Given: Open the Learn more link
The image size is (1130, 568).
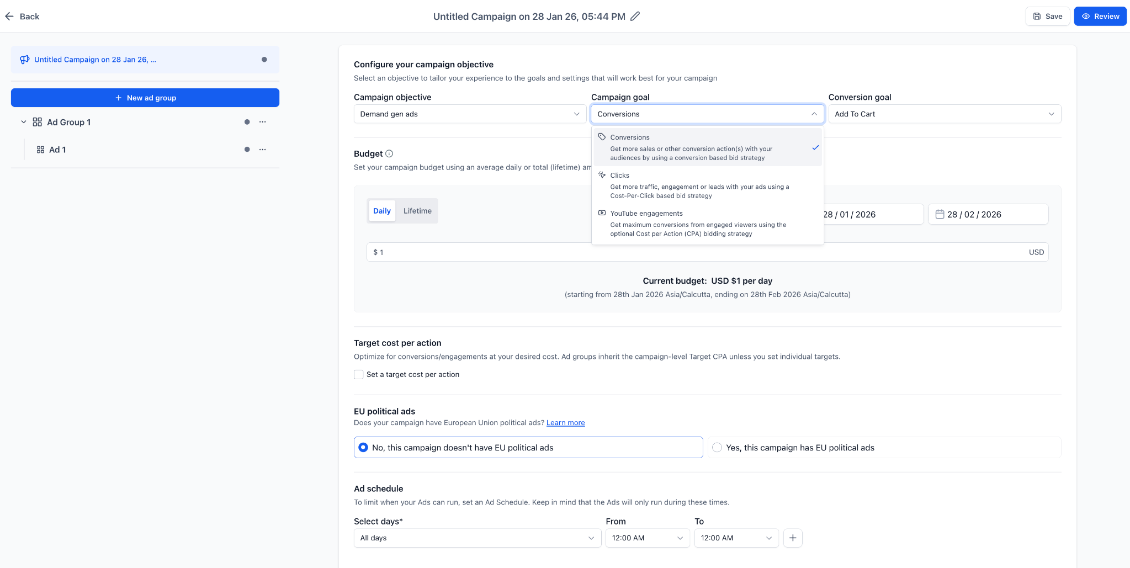Looking at the screenshot, I should point(565,423).
